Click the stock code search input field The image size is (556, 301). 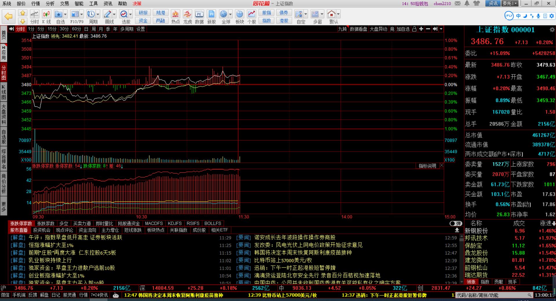tap(492, 295)
